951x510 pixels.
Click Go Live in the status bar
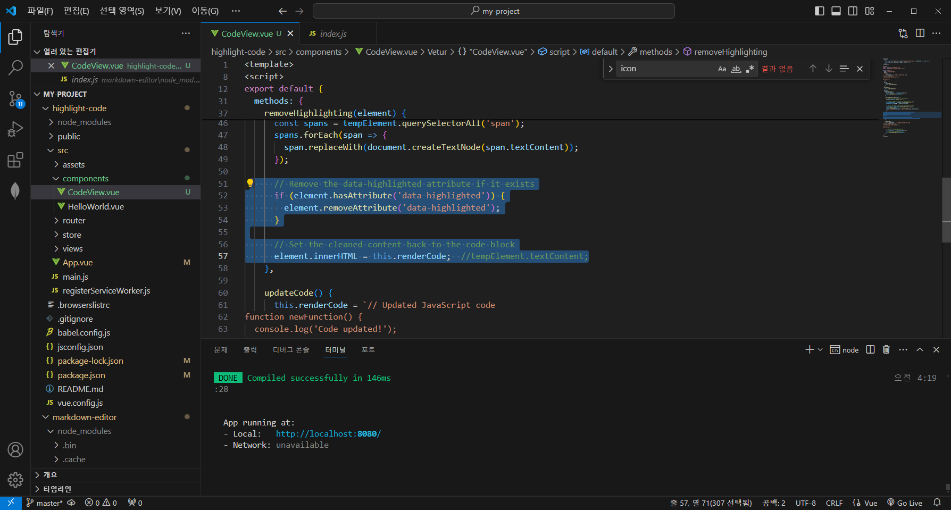[x=905, y=503]
